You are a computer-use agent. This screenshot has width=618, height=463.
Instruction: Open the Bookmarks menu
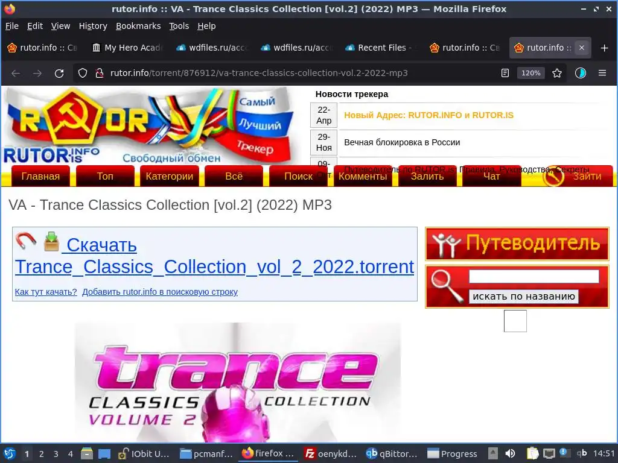click(x=138, y=26)
